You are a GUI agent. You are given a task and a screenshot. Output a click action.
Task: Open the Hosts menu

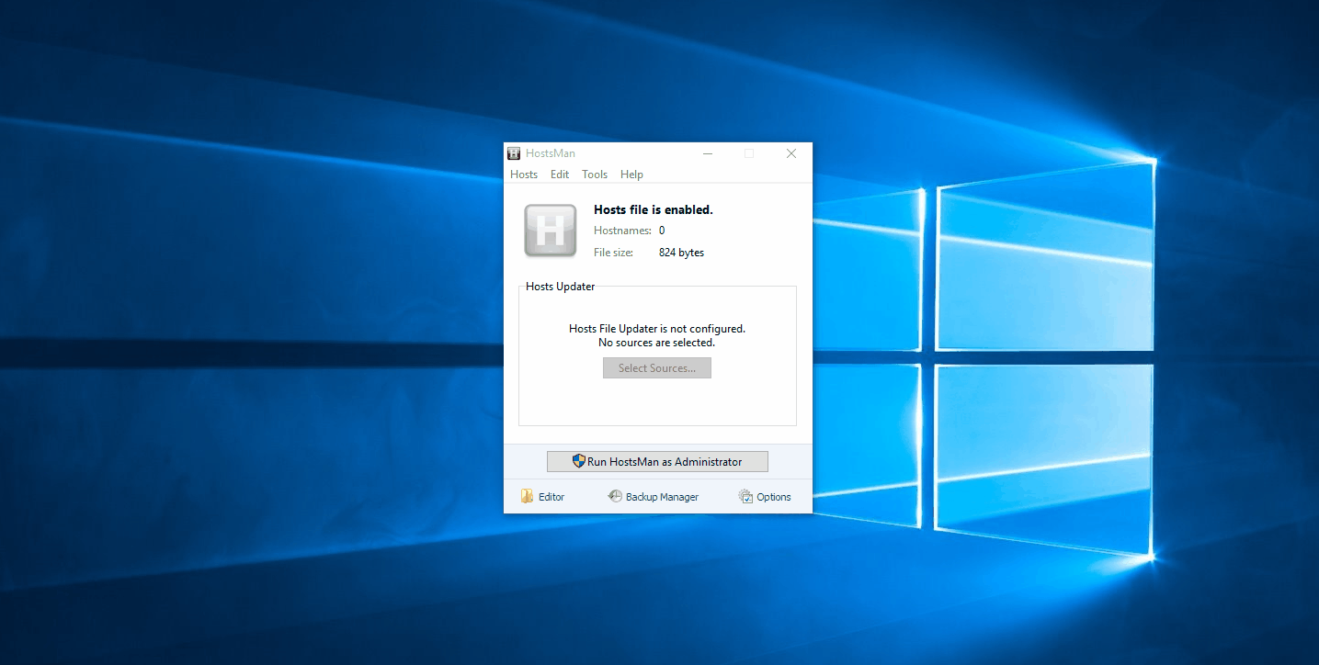click(523, 174)
